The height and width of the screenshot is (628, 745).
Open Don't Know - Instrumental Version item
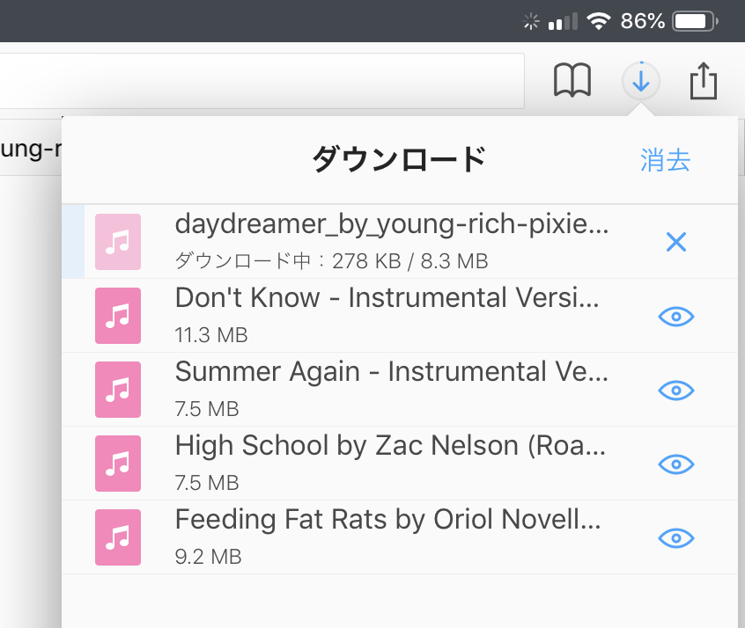coord(387,299)
